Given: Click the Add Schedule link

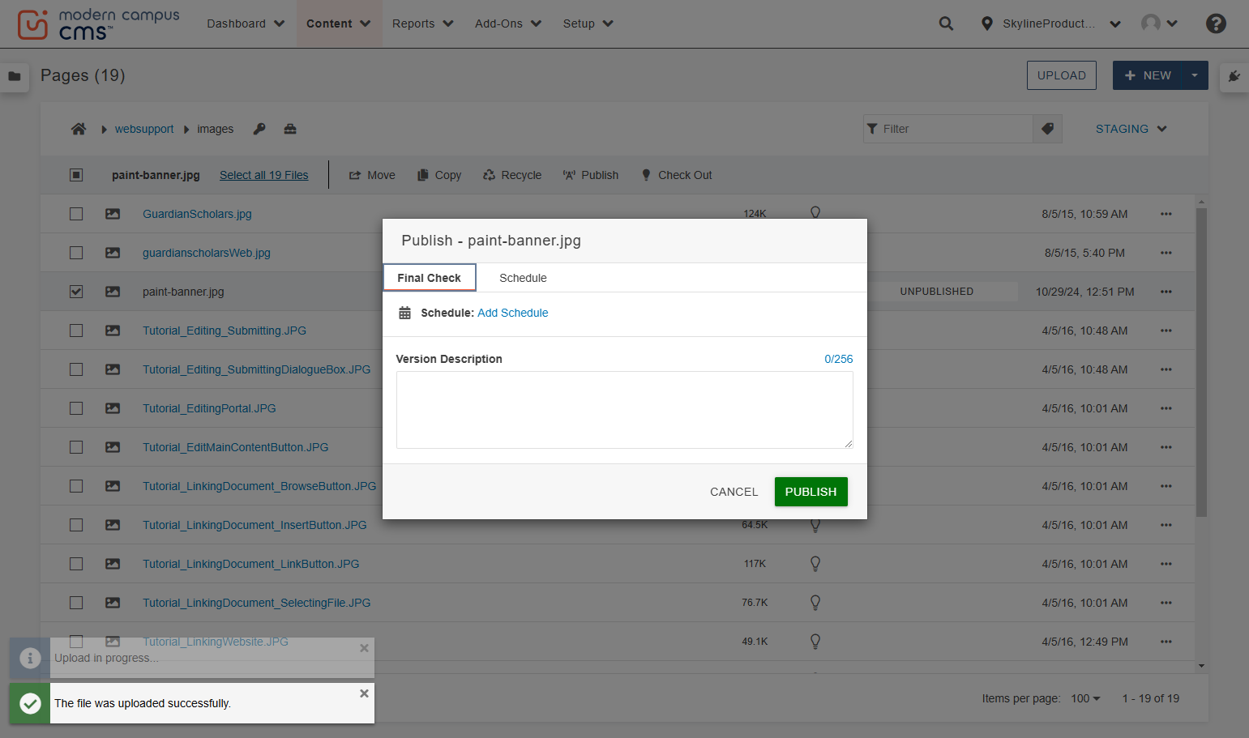Looking at the screenshot, I should pyautogui.click(x=513, y=313).
